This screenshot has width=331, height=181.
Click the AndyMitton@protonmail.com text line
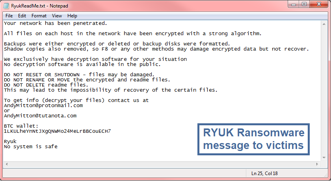coord(43,106)
